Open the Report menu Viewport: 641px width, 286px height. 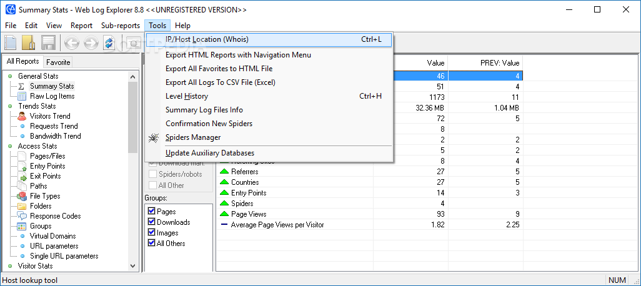(81, 26)
